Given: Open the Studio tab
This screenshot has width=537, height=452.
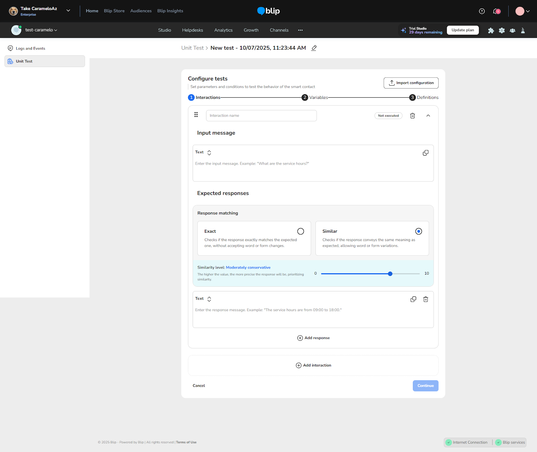Looking at the screenshot, I should point(164,30).
